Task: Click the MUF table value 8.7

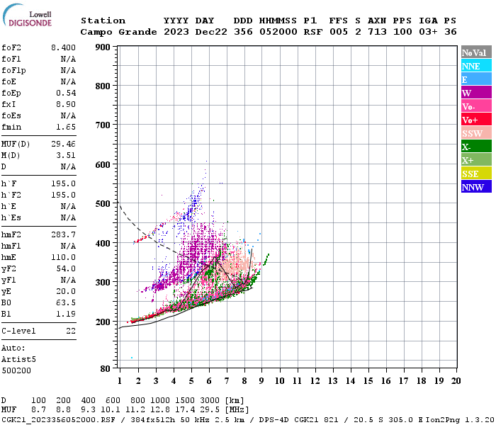Action: 38,410
